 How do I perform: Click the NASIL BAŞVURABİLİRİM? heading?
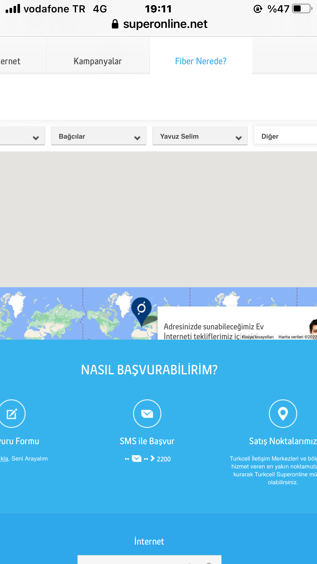149,370
